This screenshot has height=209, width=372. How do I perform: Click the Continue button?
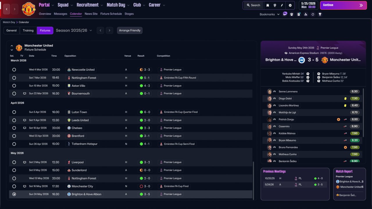point(343,5)
